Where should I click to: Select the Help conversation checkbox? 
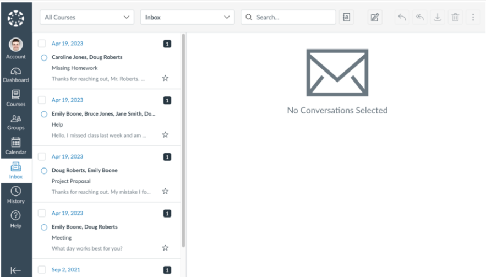(42, 100)
